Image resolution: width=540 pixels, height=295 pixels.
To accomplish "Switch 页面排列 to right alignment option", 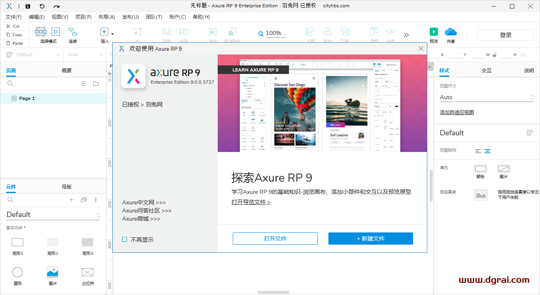I will (488, 151).
